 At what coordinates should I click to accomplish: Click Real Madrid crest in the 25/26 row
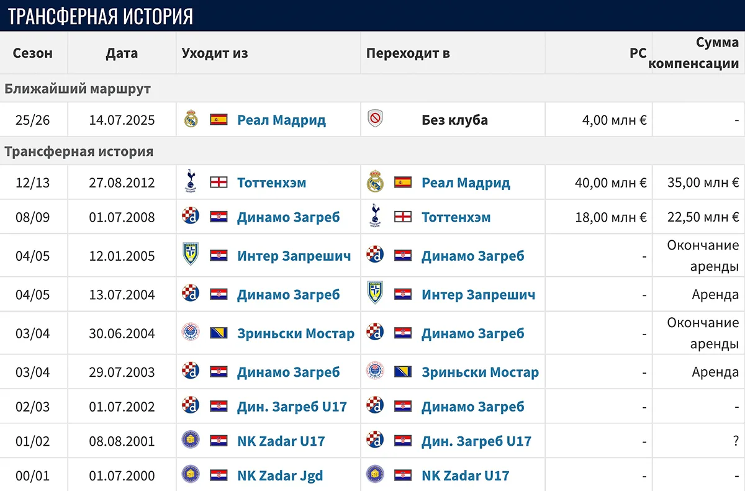pos(191,119)
